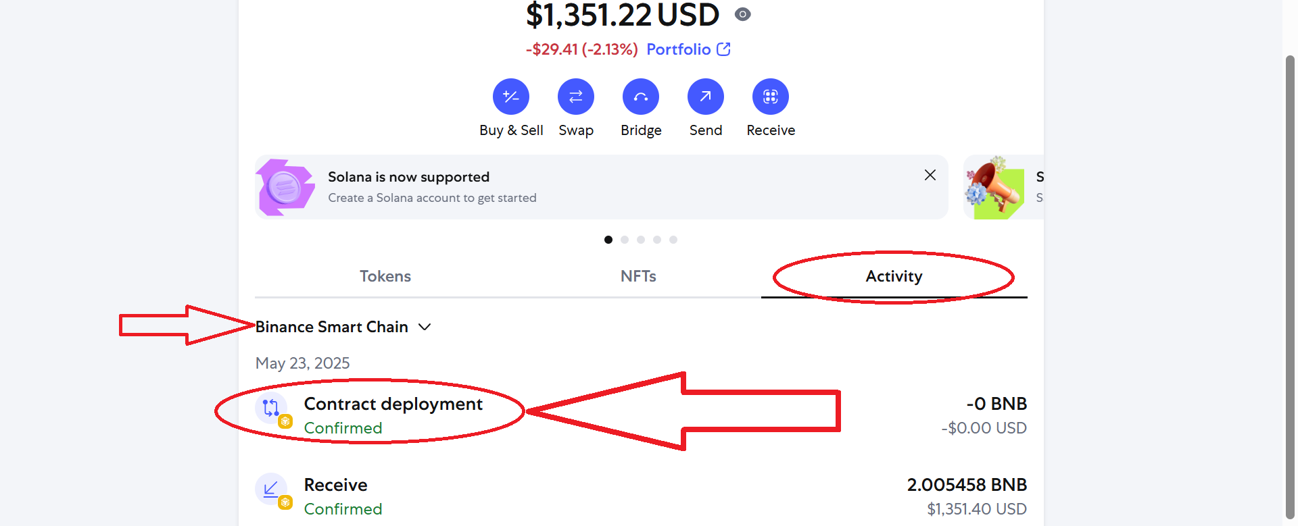Open the Portfolio external link
1298x526 pixels.
pyautogui.click(x=688, y=49)
